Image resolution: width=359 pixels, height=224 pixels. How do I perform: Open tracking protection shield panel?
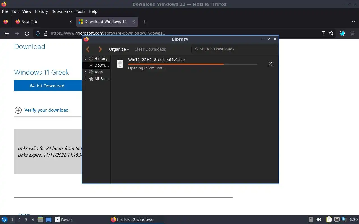[38, 33]
